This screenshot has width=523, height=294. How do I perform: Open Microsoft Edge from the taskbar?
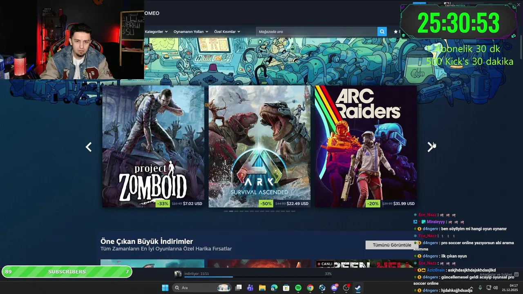click(x=274, y=288)
